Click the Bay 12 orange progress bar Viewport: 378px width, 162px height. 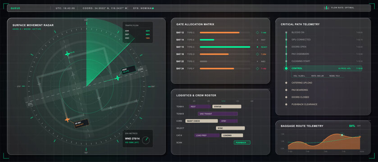coord(219,32)
